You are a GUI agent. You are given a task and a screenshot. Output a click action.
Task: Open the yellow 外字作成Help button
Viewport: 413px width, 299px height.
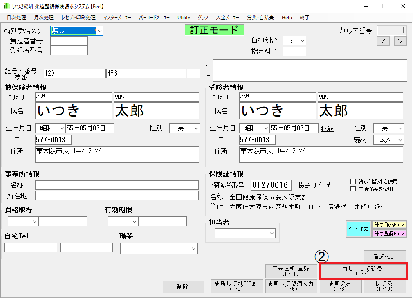[x=389, y=225]
